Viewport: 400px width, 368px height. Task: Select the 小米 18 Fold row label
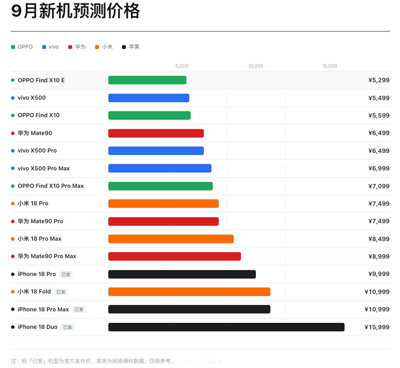[x=34, y=291]
